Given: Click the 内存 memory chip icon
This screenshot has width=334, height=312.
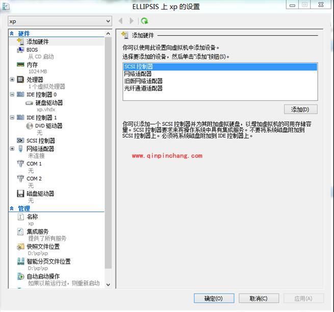Looking at the screenshot, I should 20,64.
